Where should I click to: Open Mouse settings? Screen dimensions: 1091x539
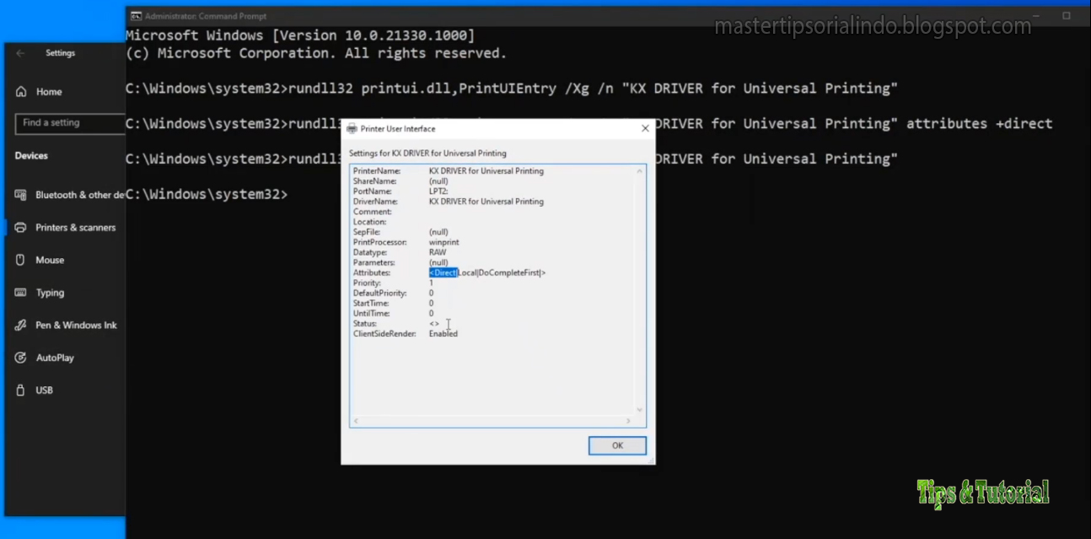[50, 260]
